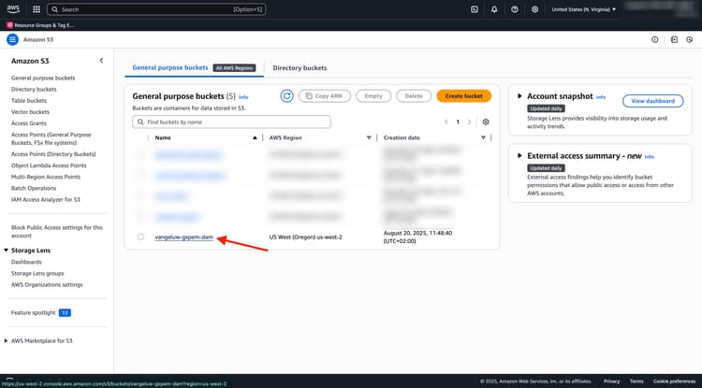
Task: Open Access Points (Directory Buckets)
Action: 53,154
